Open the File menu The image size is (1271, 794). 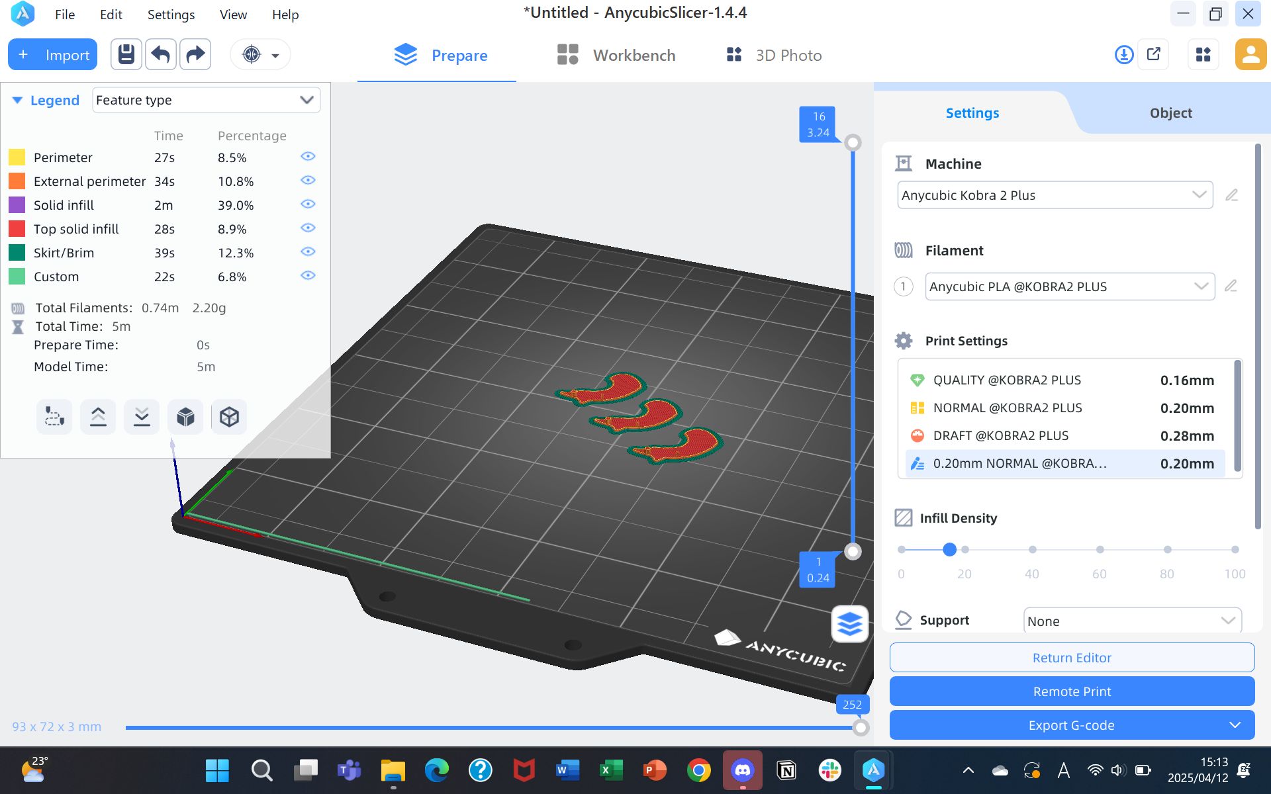click(x=65, y=15)
